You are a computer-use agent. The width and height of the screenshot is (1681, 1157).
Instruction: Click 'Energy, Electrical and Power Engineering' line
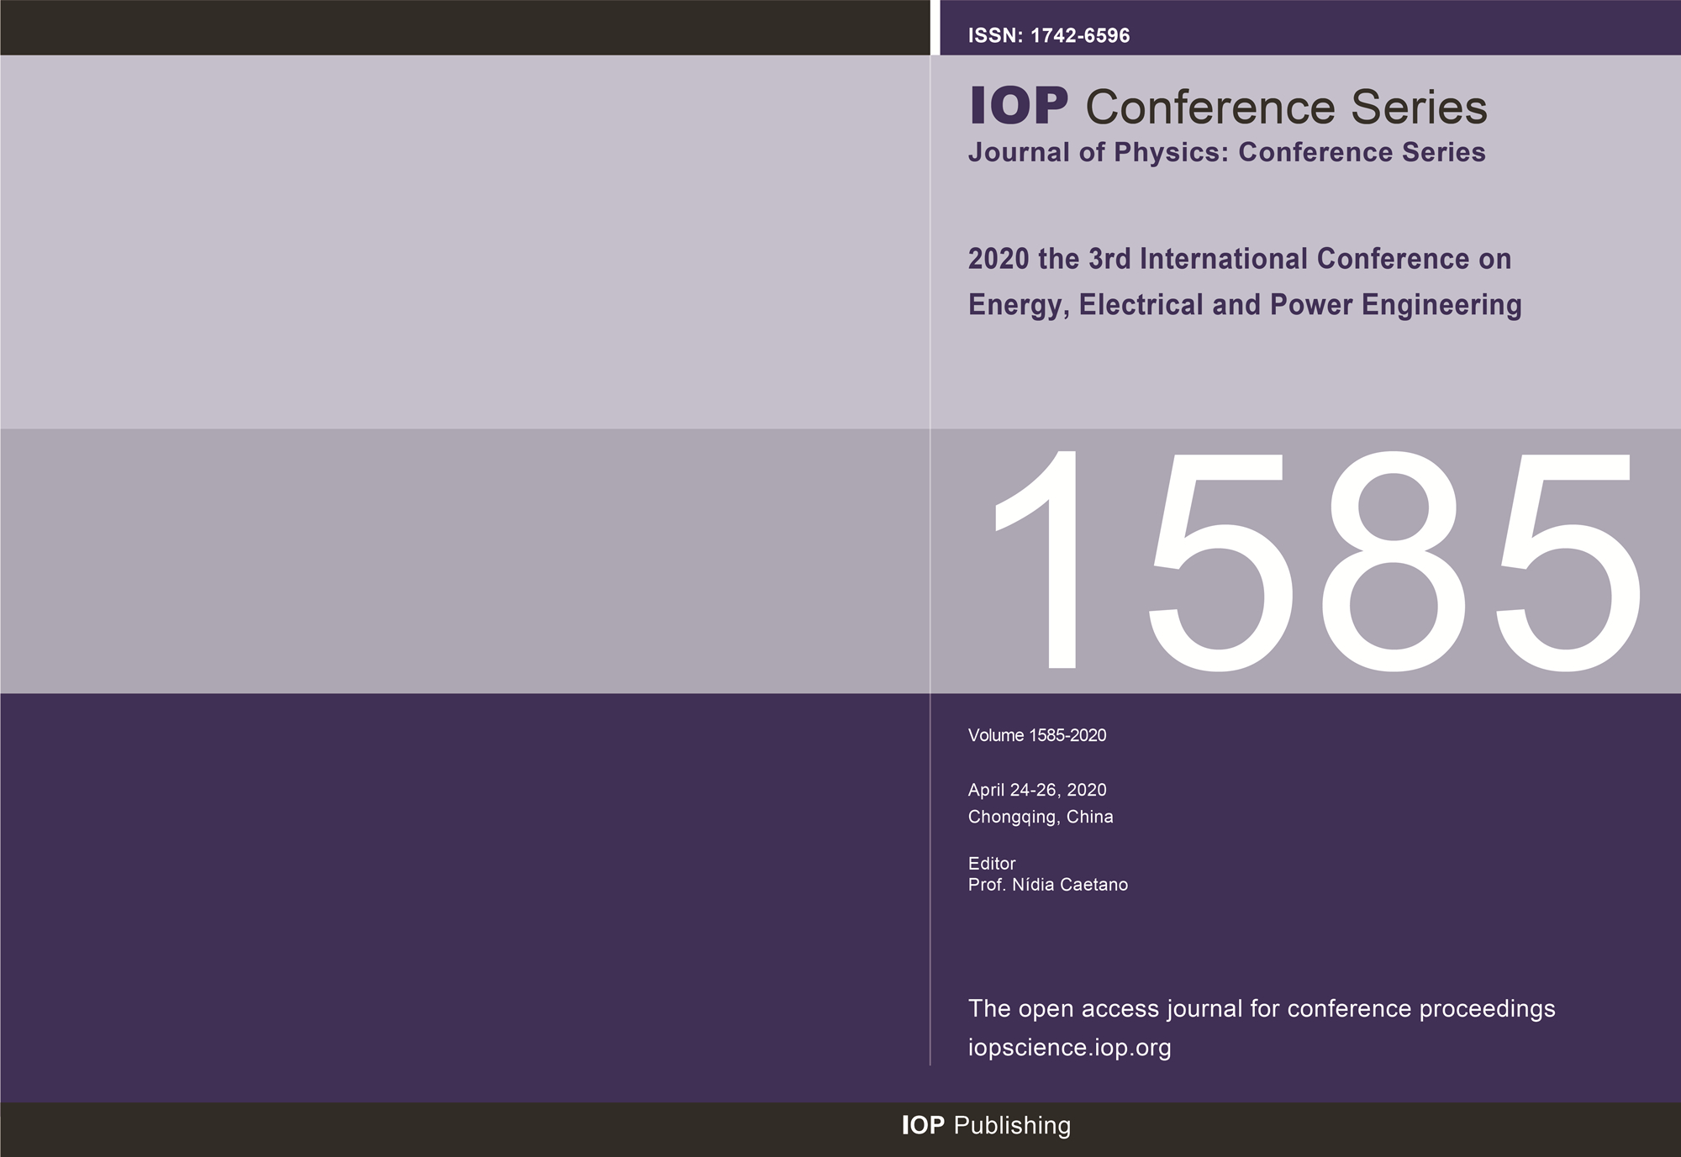tap(1245, 305)
